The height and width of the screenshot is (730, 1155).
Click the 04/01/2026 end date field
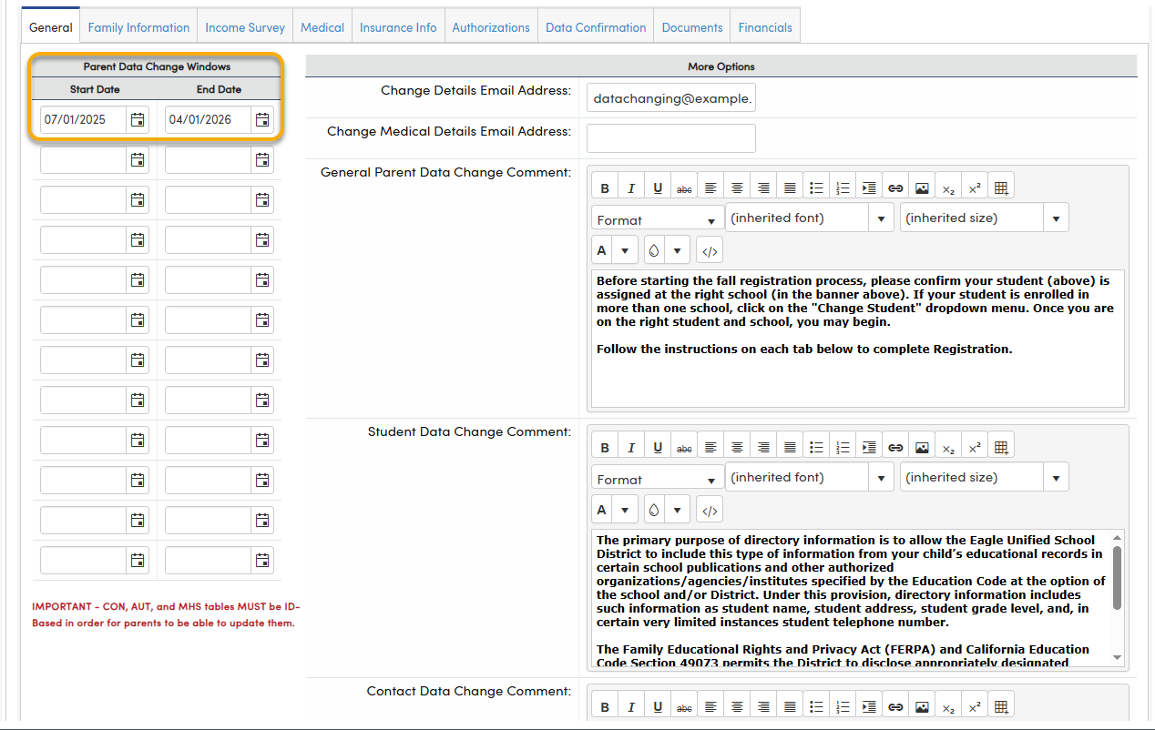pos(209,119)
